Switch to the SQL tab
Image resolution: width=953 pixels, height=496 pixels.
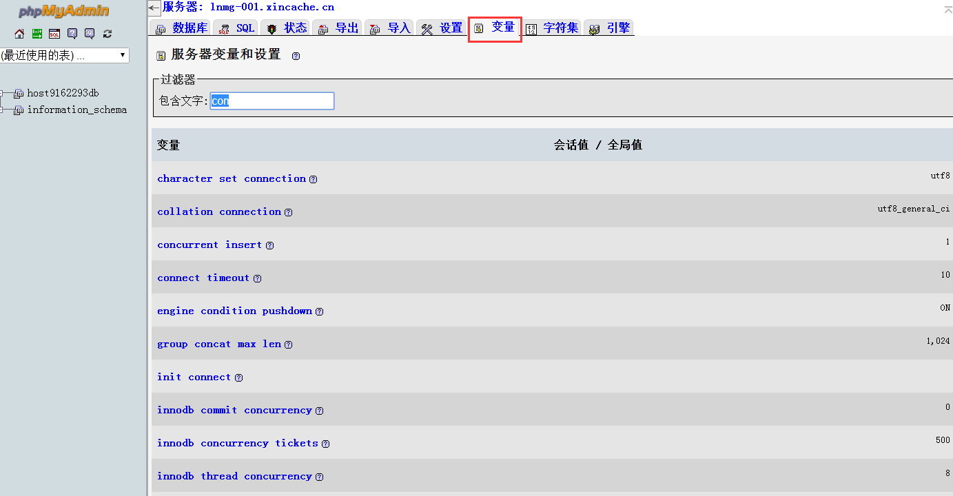(236, 28)
